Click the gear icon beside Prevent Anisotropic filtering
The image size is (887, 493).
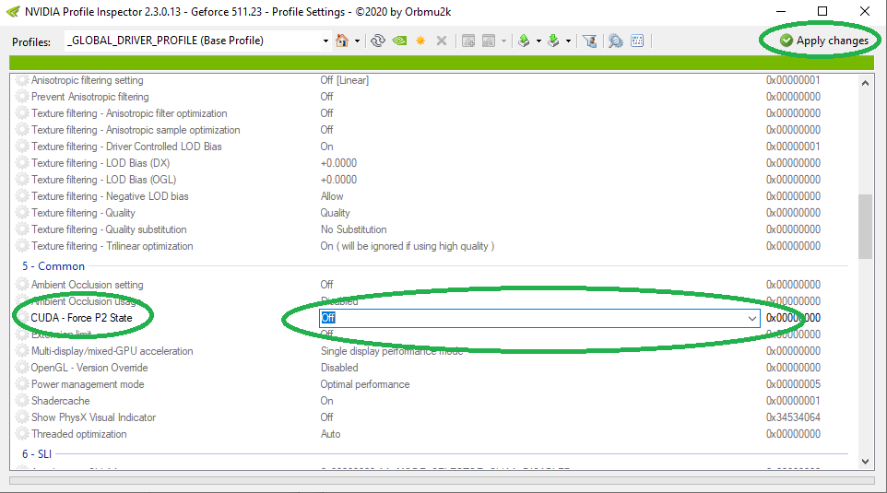click(x=21, y=97)
